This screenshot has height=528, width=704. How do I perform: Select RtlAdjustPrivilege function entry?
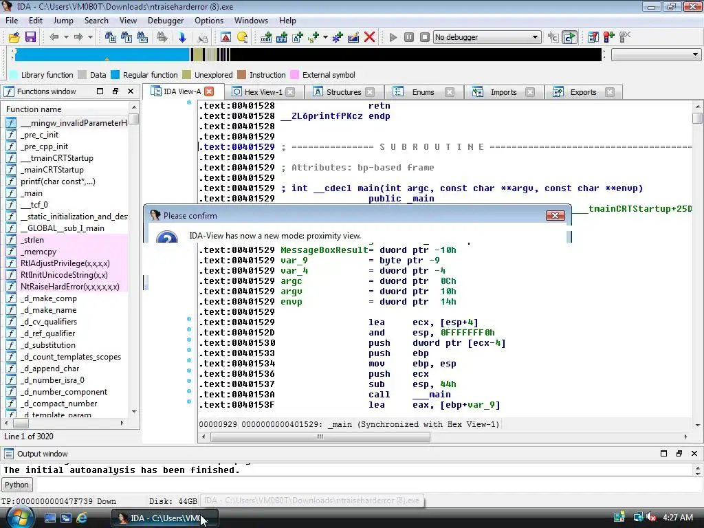coord(67,263)
